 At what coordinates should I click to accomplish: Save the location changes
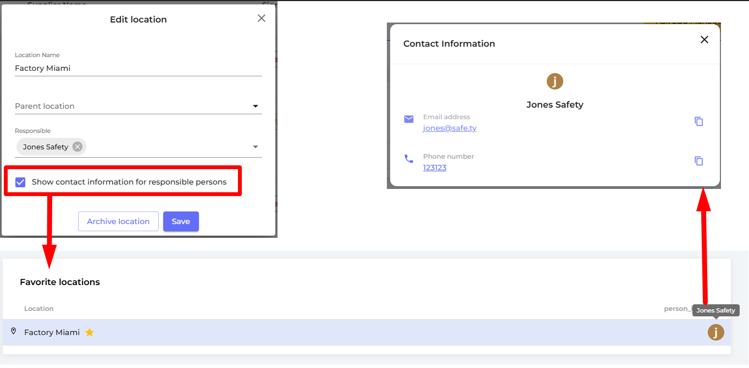tap(181, 221)
